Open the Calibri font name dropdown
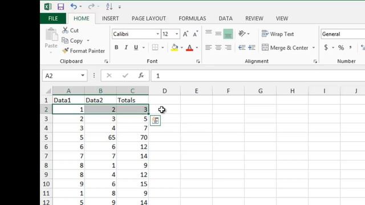Viewport: 365px width, 205px height. click(157, 34)
